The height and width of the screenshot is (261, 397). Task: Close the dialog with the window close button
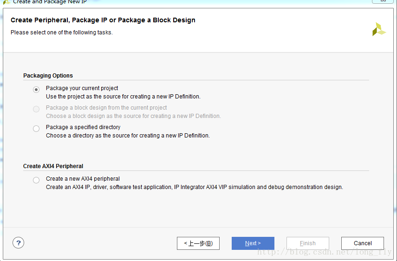383,1
